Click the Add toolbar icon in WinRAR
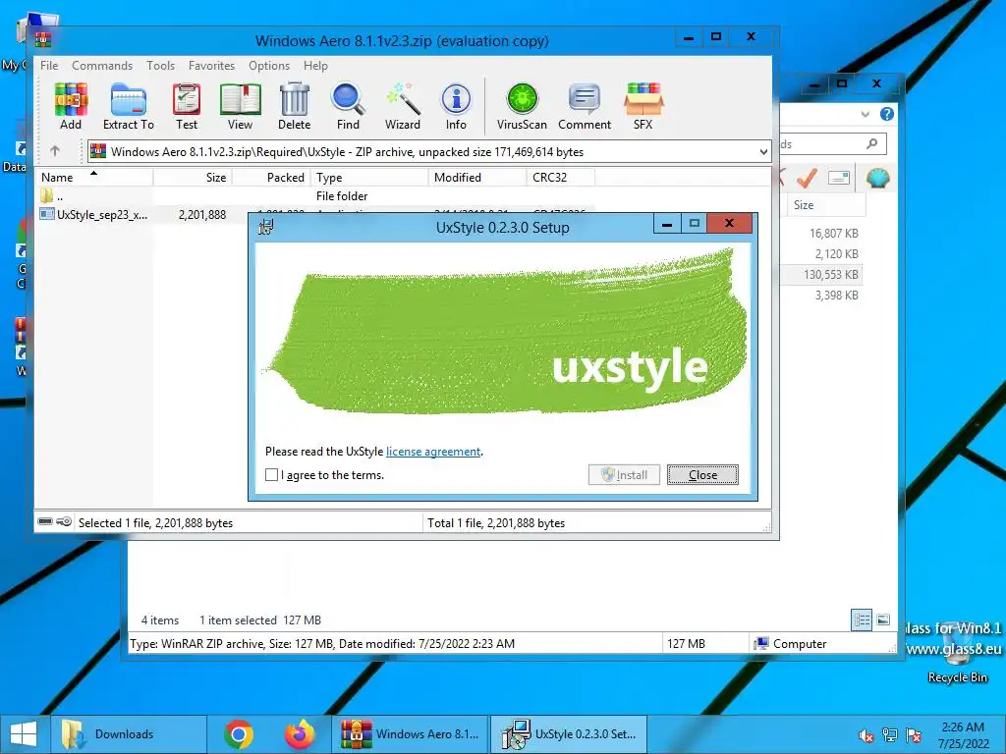The height and width of the screenshot is (754, 1006). click(x=71, y=106)
